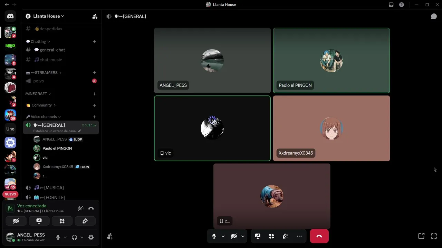Image resolution: width=442 pixels, height=248 pixels.
Task: Hang up with the red disconnect button
Action: click(319, 236)
